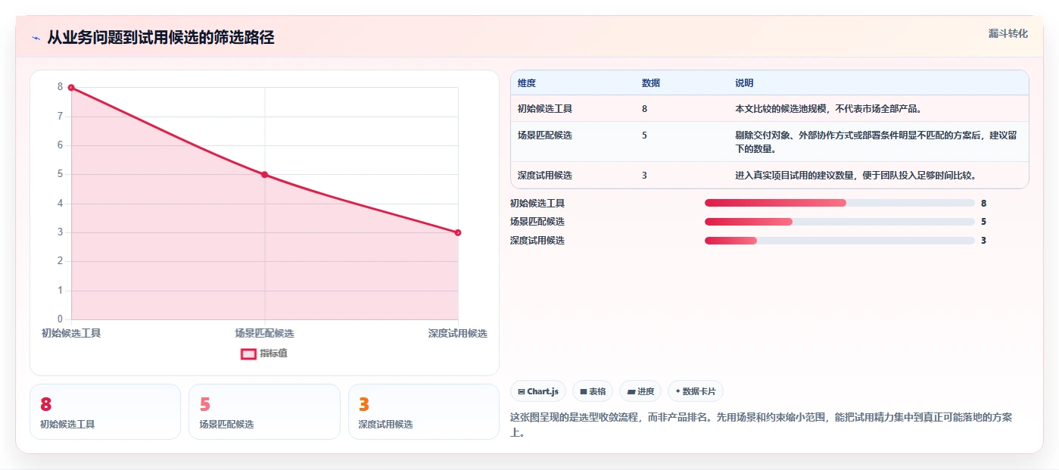Click the 初始候选工具 label left of progress bar
This screenshot has width=1059, height=470.
pos(537,204)
